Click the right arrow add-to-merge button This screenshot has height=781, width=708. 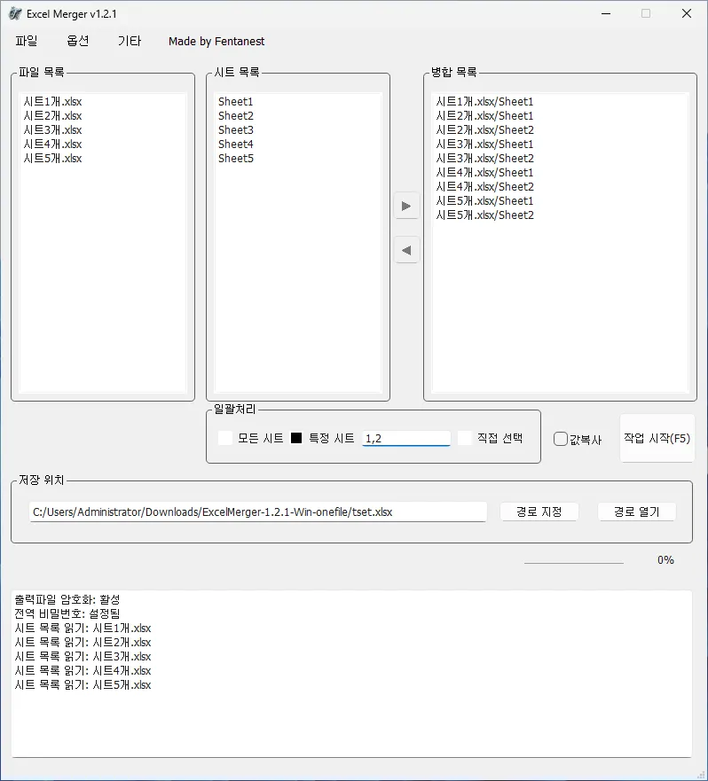[x=406, y=206]
